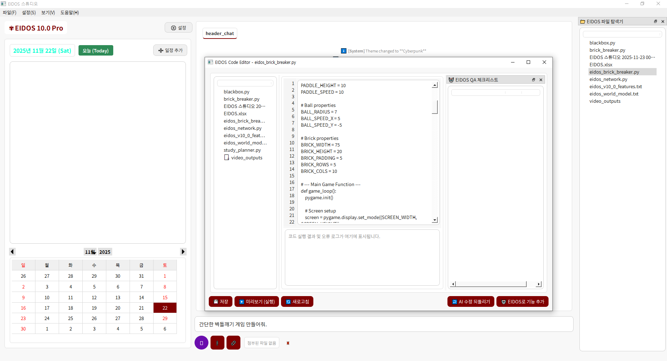Screen dimensions: 667x361
Task: Open the 보기(V) menu
Action: 48,12
